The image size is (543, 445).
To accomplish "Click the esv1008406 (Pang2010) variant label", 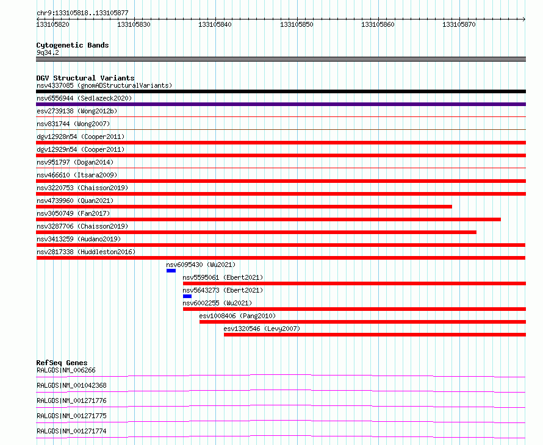I will (237, 316).
